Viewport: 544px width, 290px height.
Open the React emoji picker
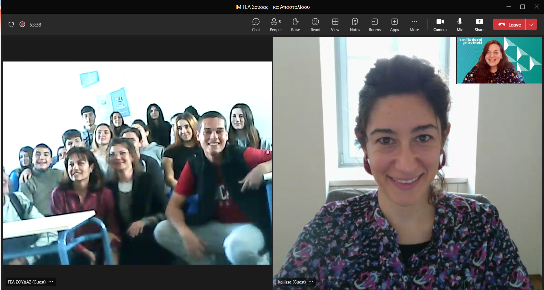[x=315, y=25]
